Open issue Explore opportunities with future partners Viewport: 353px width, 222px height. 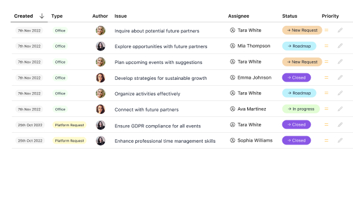pyautogui.click(x=161, y=46)
